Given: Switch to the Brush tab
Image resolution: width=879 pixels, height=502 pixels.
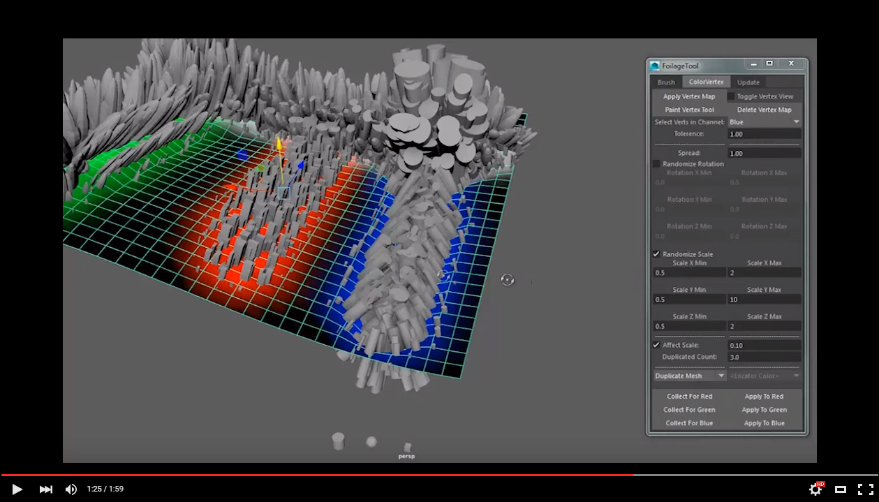Looking at the screenshot, I should 665,82.
